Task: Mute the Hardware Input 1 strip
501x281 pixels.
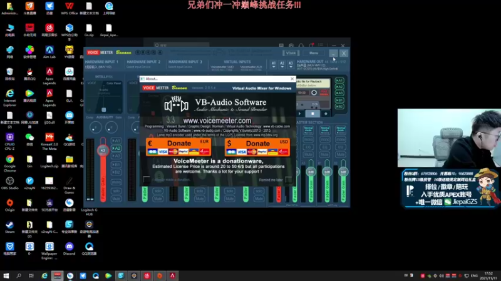Action: [116, 199]
